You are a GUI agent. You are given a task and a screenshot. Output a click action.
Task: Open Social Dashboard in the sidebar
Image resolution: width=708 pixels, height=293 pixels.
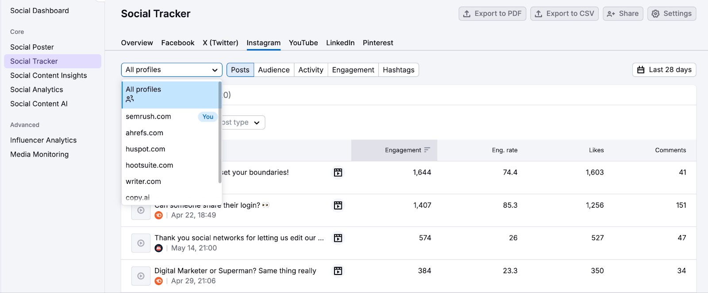pos(39,11)
